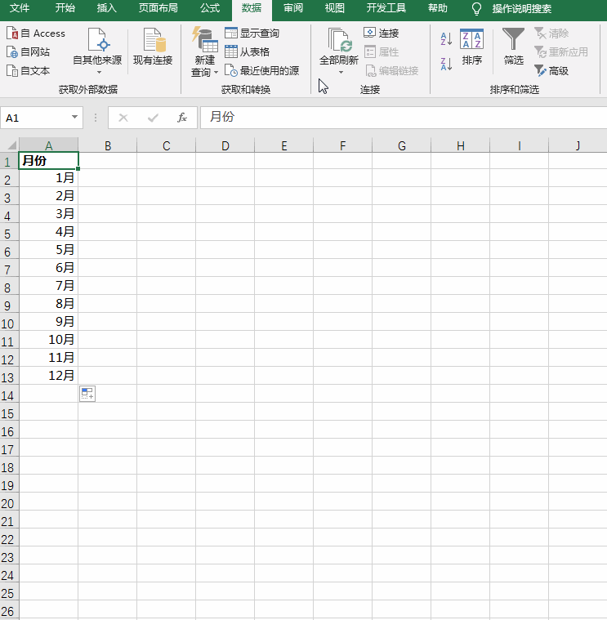Toggle the 筛选 filter
Image resolution: width=607 pixels, height=620 pixels.
click(513, 47)
